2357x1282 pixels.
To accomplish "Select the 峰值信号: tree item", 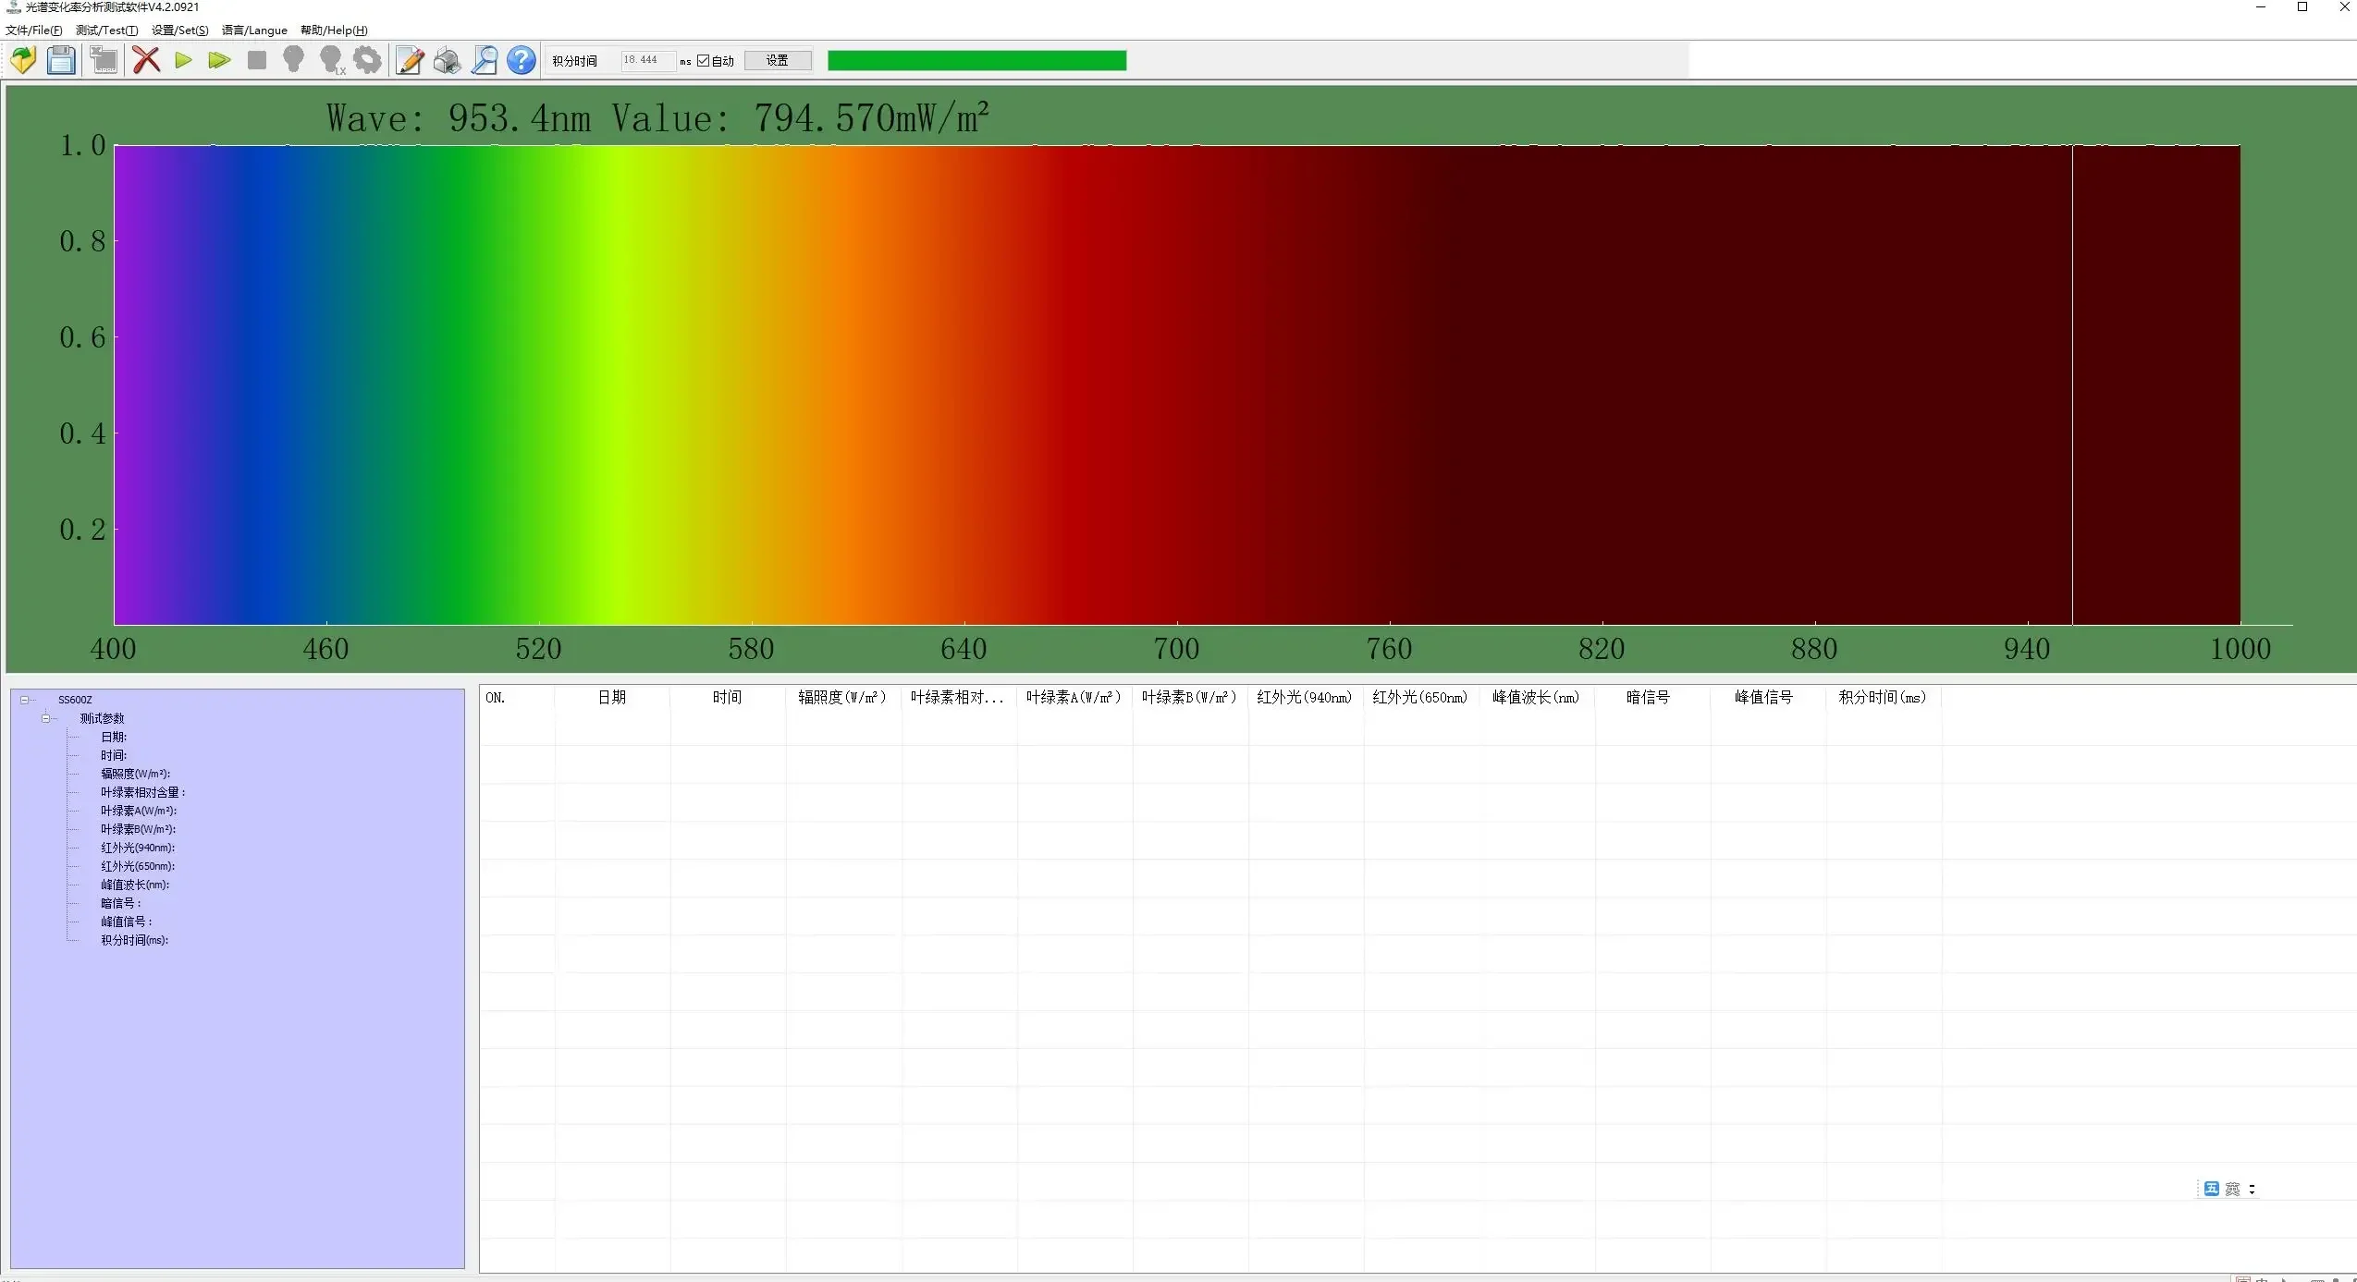I will tap(127, 922).
